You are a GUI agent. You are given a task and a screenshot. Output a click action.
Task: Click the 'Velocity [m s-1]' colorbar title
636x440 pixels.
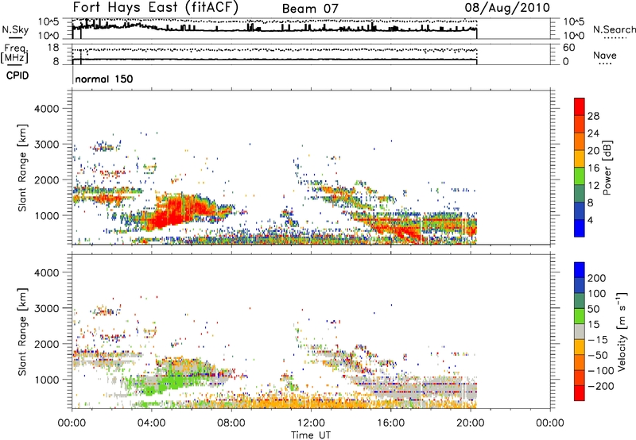(622, 332)
